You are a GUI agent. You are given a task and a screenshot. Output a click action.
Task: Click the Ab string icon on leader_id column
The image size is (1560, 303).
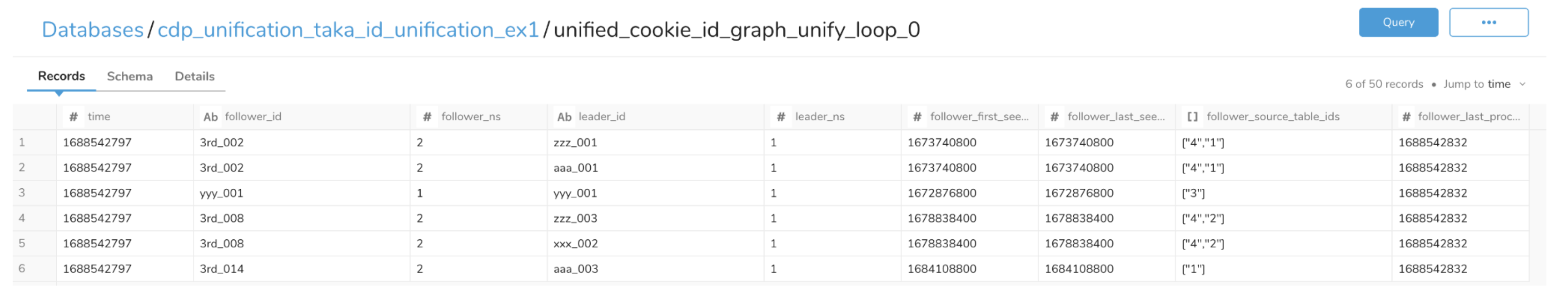(x=565, y=116)
